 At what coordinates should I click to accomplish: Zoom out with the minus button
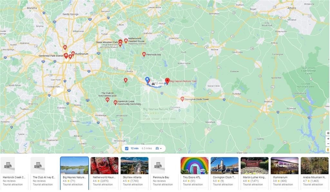(328, 144)
